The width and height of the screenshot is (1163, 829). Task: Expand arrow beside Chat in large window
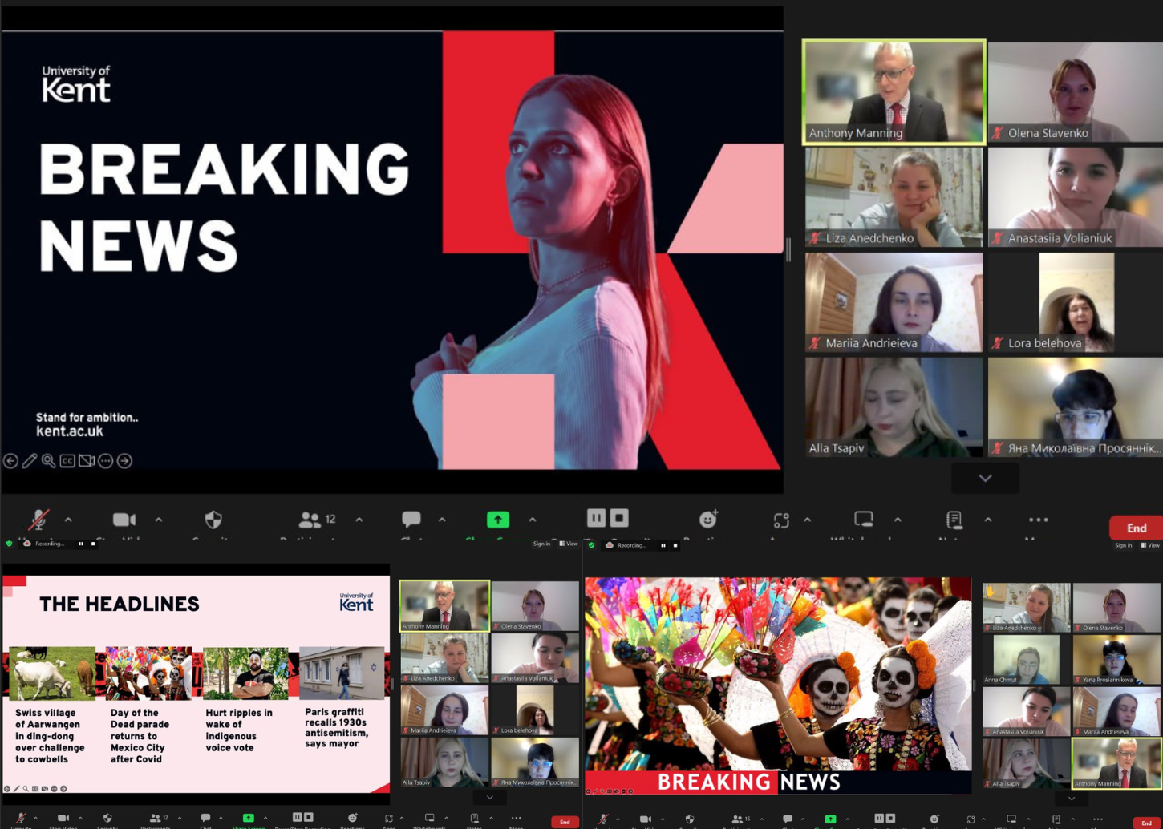[442, 520]
